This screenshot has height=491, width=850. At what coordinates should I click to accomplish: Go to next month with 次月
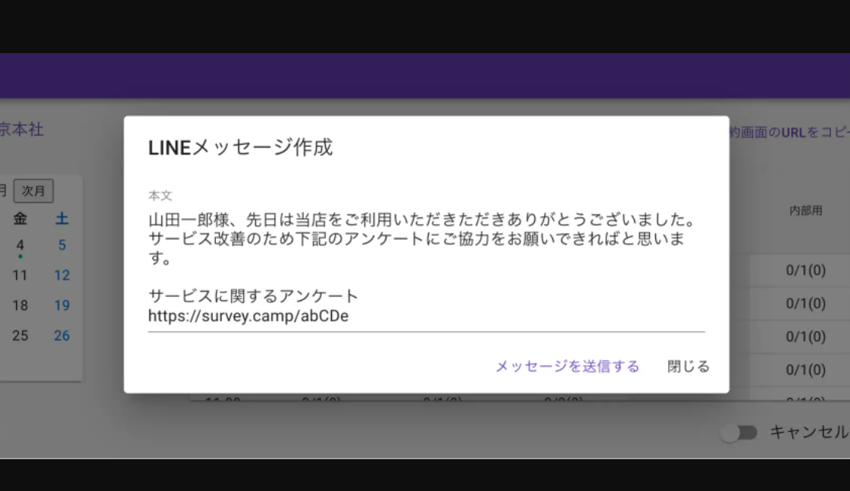click(x=33, y=191)
